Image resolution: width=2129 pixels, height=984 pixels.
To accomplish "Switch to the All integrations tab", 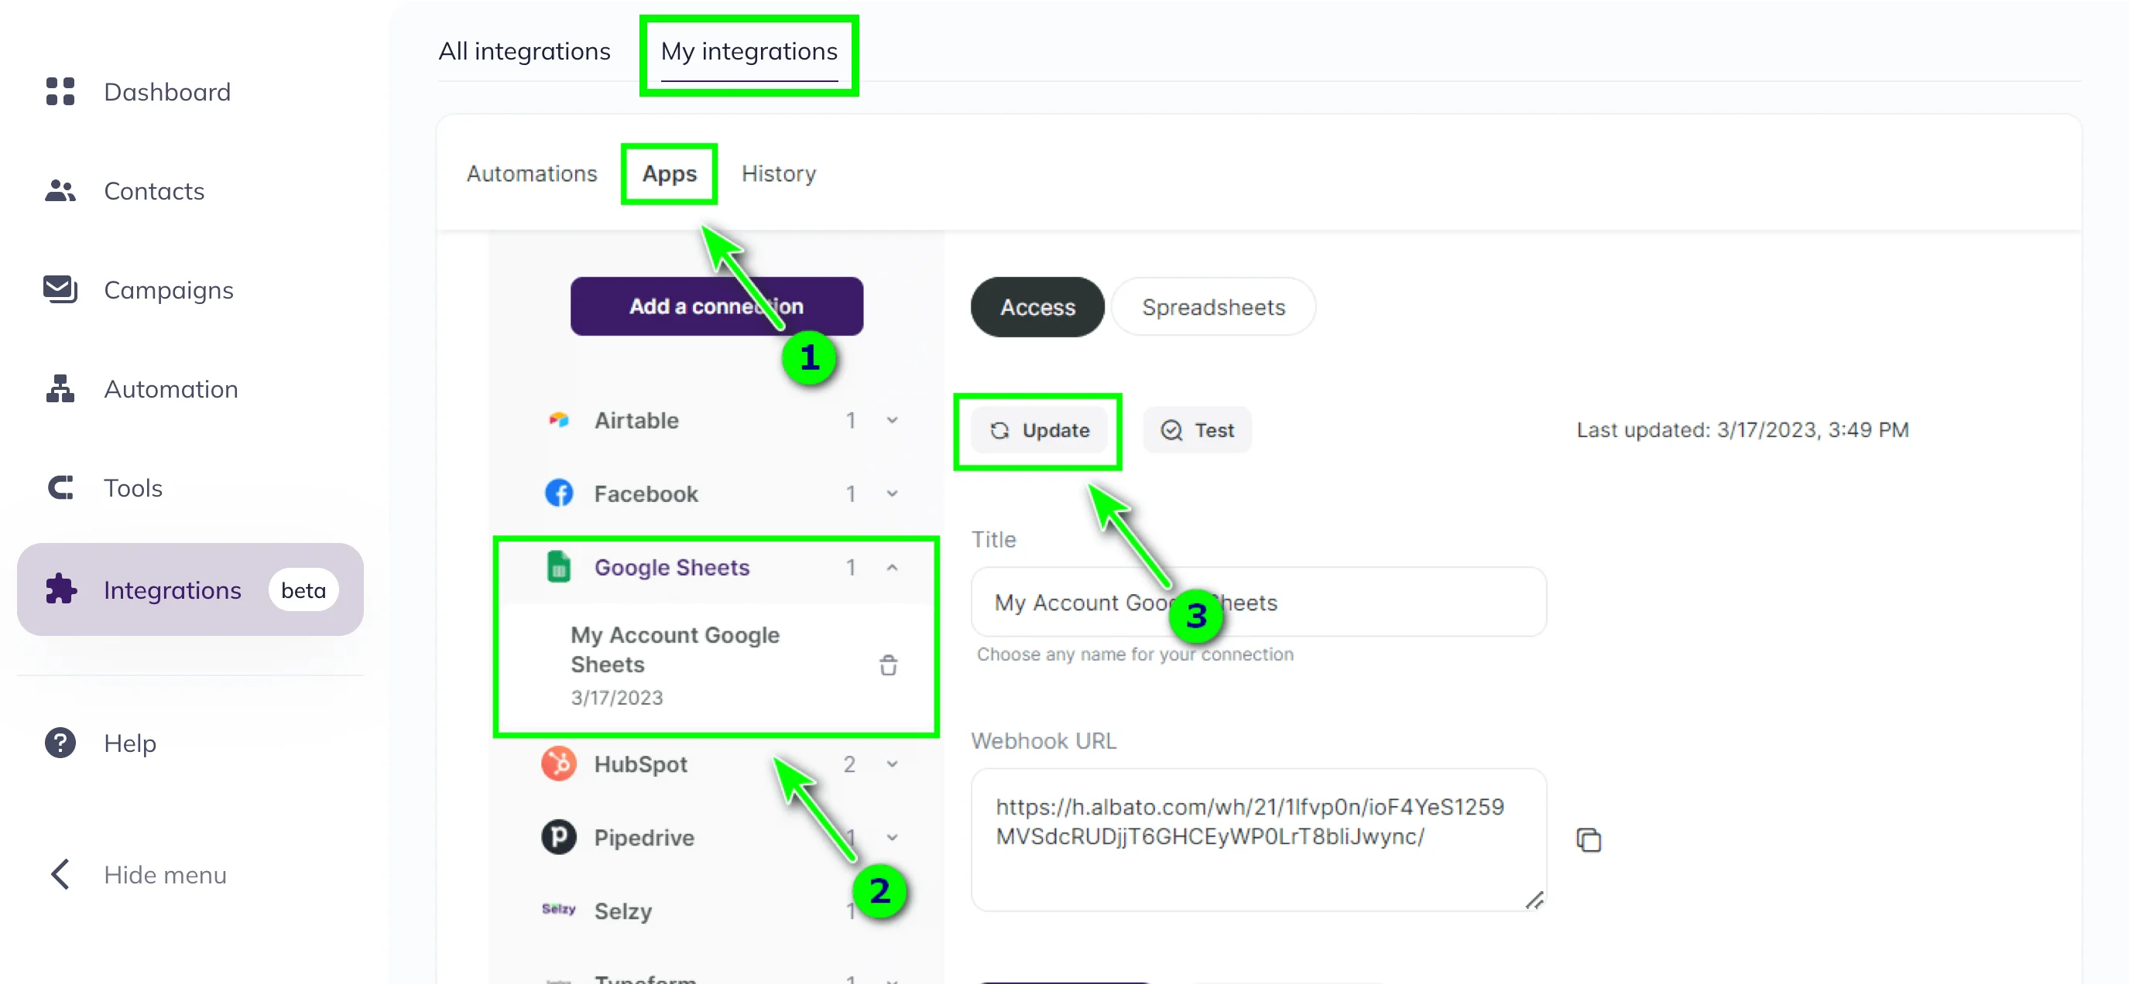I will [x=525, y=50].
